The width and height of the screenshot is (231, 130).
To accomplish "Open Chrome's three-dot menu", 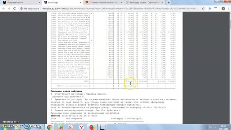I will 228,9.
